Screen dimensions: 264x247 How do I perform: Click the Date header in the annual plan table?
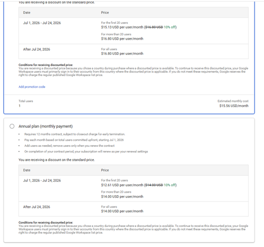(x=26, y=170)
